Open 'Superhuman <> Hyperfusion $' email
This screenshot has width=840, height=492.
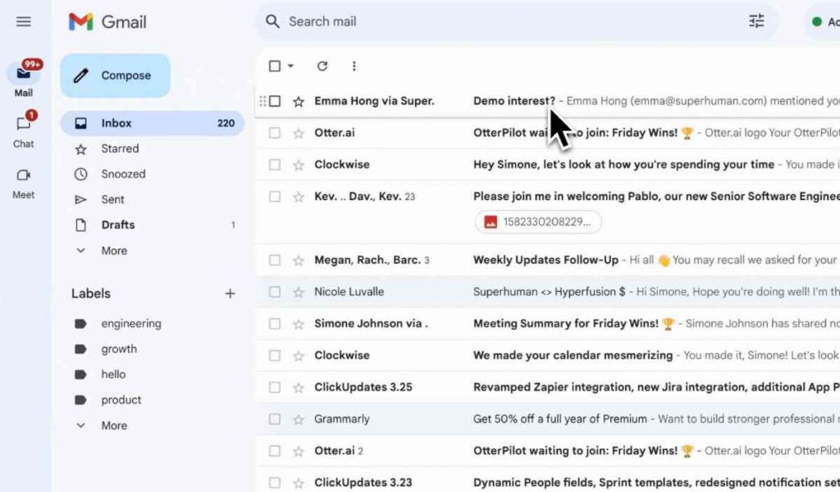(x=549, y=292)
